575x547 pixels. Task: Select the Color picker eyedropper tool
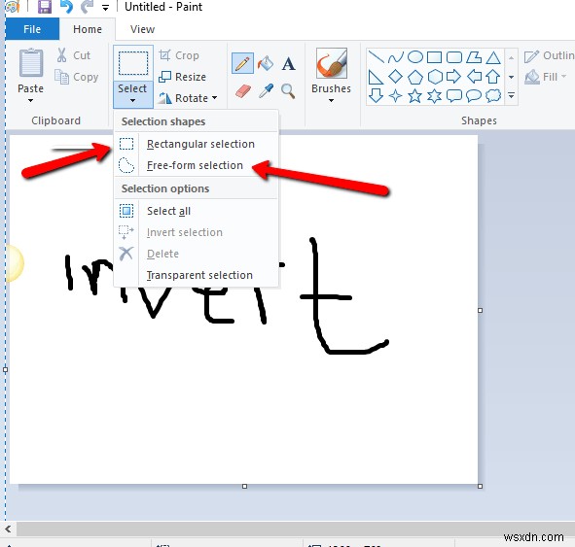tap(266, 90)
